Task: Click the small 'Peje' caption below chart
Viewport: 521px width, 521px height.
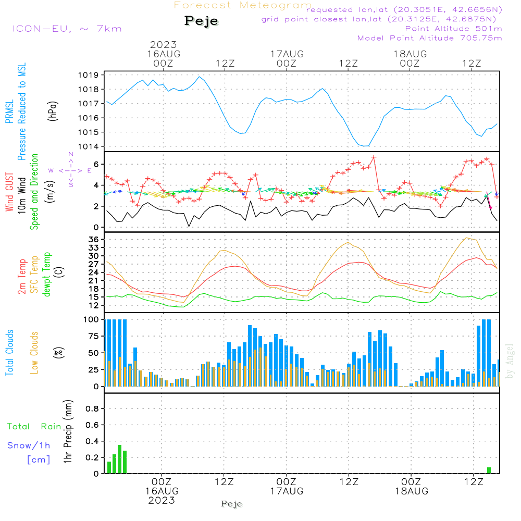Action: pos(232,504)
